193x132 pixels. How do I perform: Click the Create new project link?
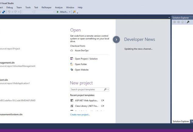[80, 115]
